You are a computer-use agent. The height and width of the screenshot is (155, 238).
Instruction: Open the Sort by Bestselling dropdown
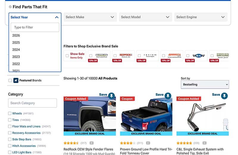pyautogui.click(x=205, y=84)
